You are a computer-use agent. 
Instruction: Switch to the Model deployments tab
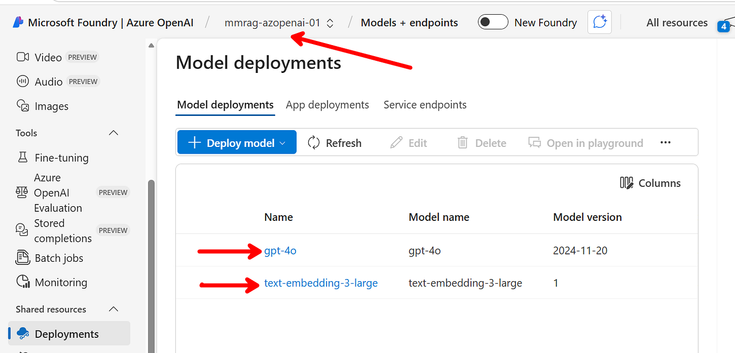tap(225, 105)
